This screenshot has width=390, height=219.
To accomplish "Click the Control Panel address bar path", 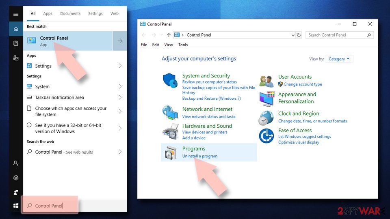I will (199, 35).
